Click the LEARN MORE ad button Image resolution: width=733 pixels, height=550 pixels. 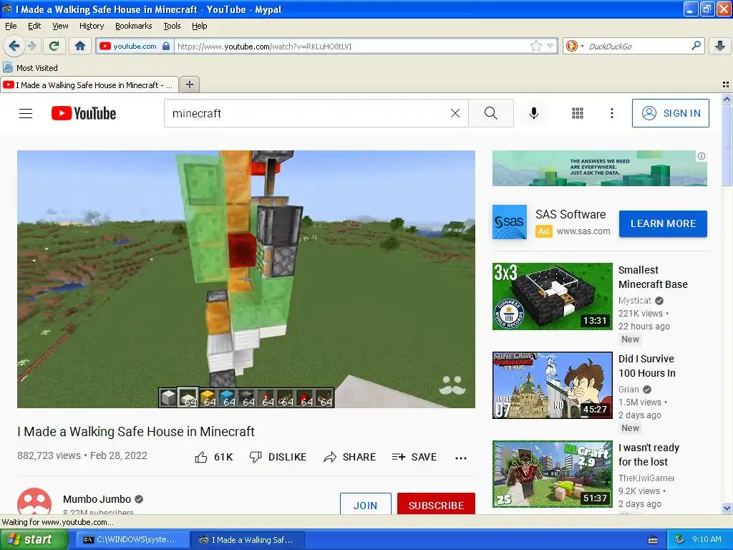tap(663, 223)
